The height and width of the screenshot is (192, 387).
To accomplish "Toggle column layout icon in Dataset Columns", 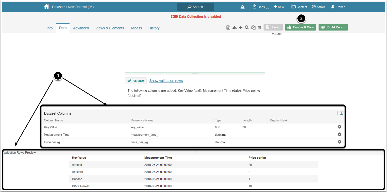I will pyautogui.click(x=342, y=113).
